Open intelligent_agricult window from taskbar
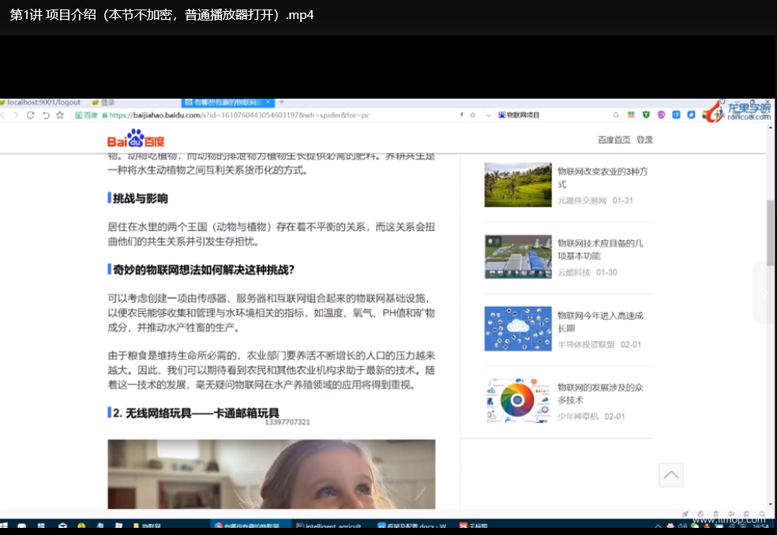 coord(328,526)
